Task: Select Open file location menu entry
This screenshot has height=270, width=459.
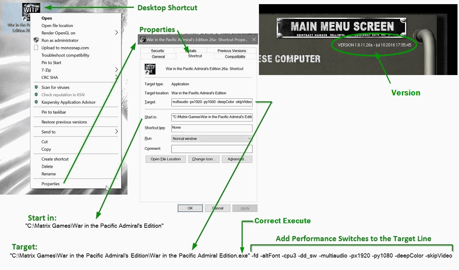Action: pos(57,26)
